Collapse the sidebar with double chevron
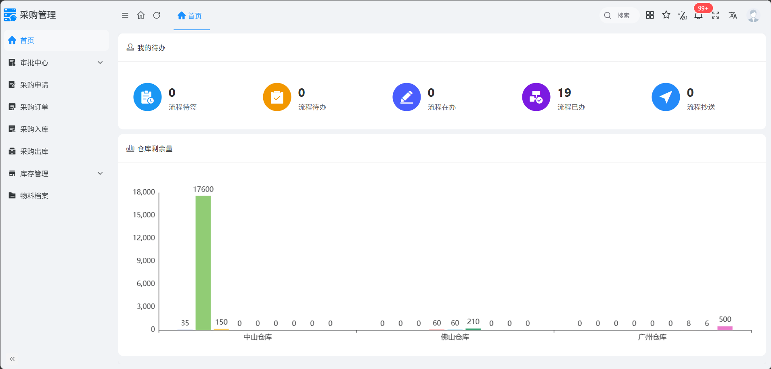This screenshot has height=369, width=771. click(x=12, y=359)
